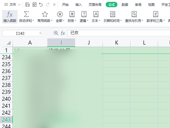Expand the 查找与引用 dropdown arrow
Viewport: 170px width, 128px height.
point(142,21)
